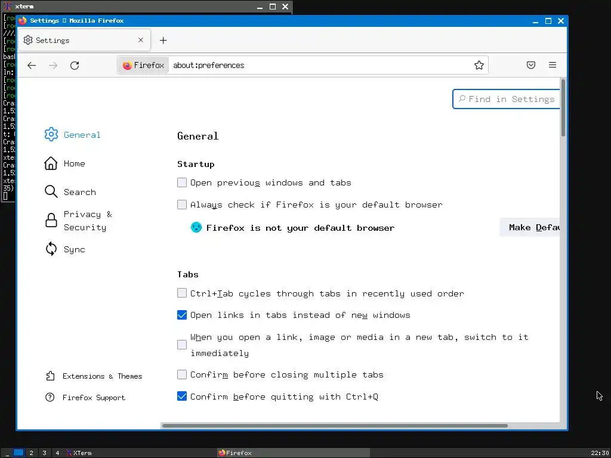Go back with the back arrow
611x458 pixels.
[32, 65]
